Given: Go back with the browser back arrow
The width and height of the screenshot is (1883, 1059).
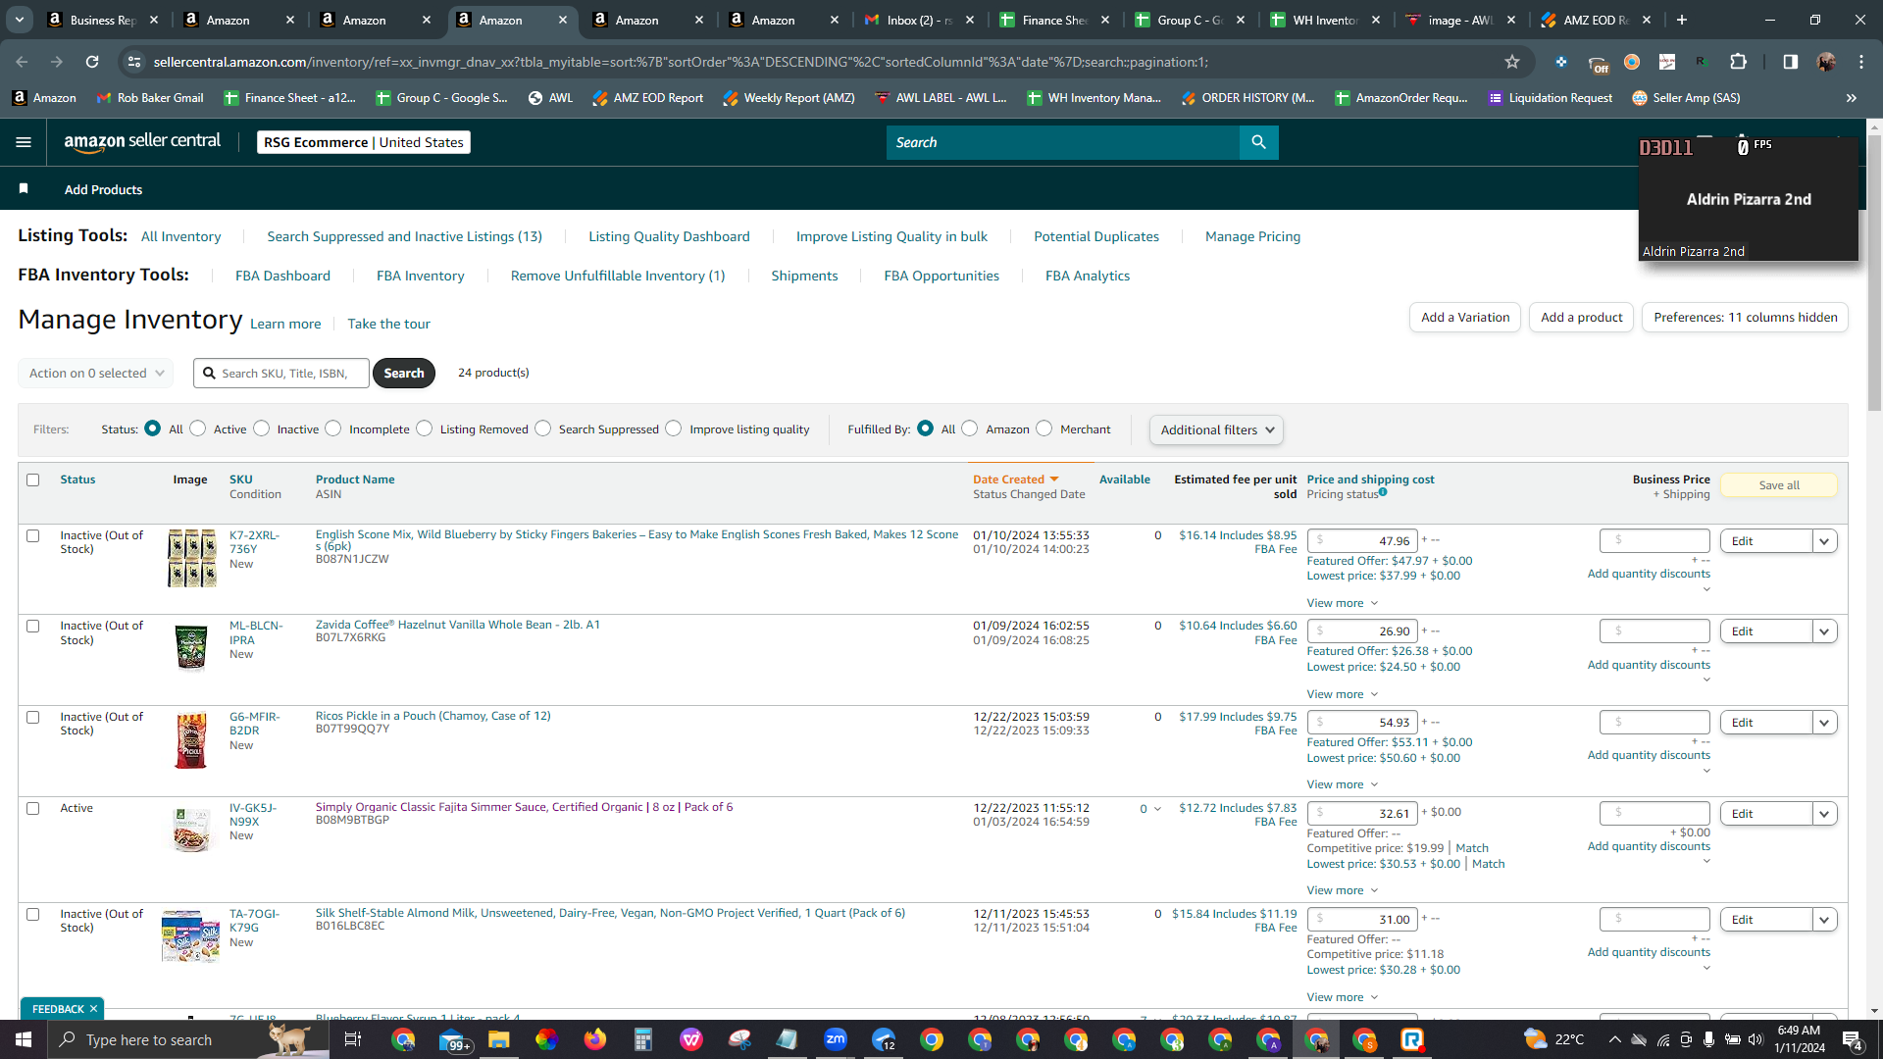Looking at the screenshot, I should [x=22, y=62].
